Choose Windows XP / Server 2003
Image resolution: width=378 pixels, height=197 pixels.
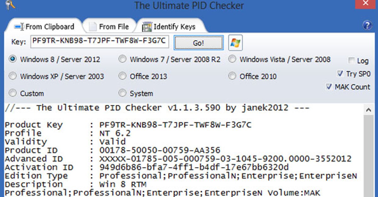[x=13, y=76]
